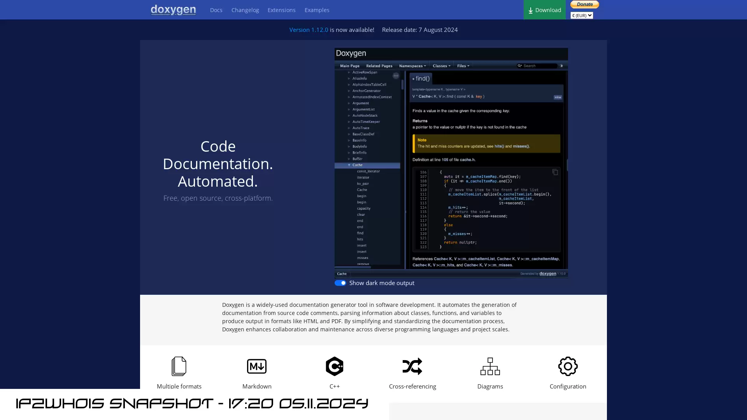Select the Configuration gear icon
The width and height of the screenshot is (747, 420).
tap(568, 366)
